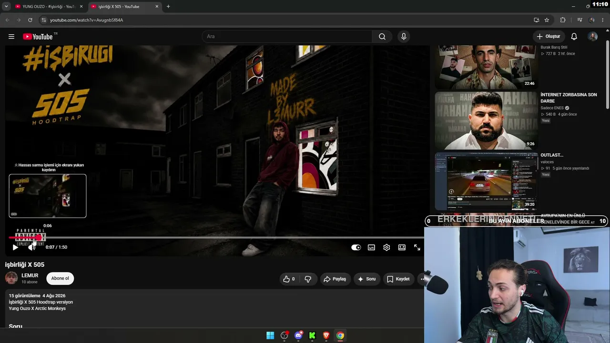Image resolution: width=610 pixels, height=343 pixels.
Task: Go back in browser history
Action: pos(7,20)
